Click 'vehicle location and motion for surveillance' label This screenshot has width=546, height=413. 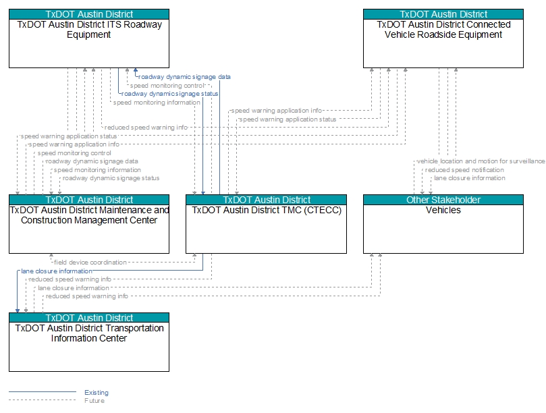(x=481, y=161)
